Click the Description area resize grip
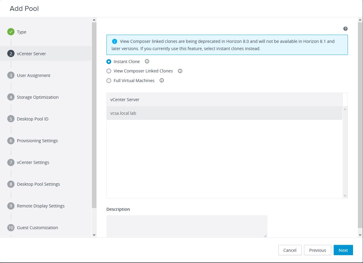The width and height of the screenshot is (363, 263). (x=265, y=236)
